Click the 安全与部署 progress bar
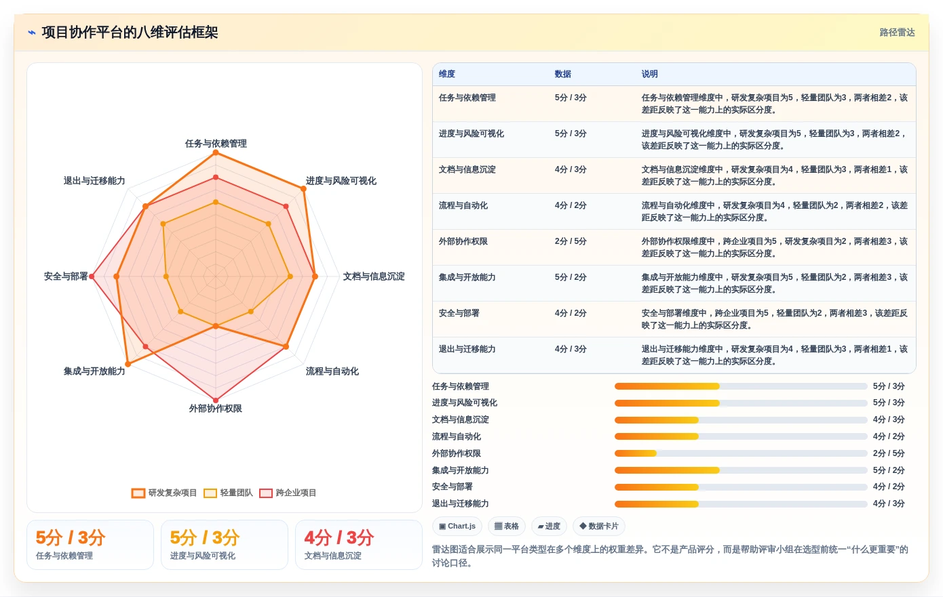 coord(741,487)
